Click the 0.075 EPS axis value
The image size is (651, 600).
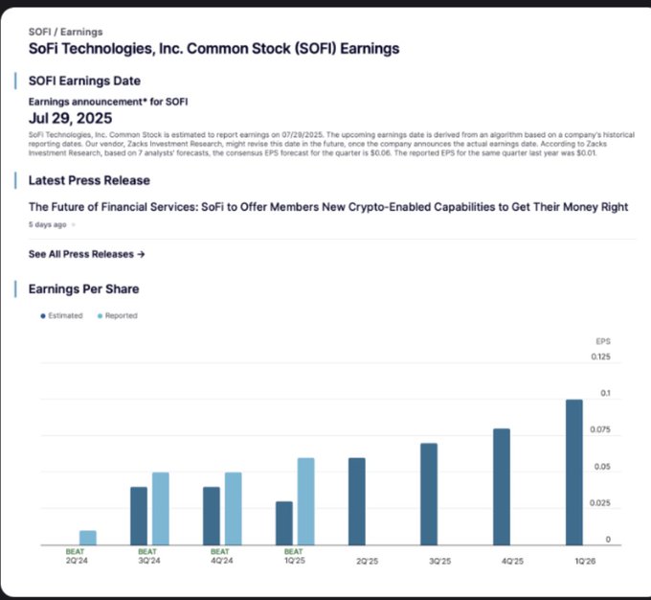click(x=600, y=429)
